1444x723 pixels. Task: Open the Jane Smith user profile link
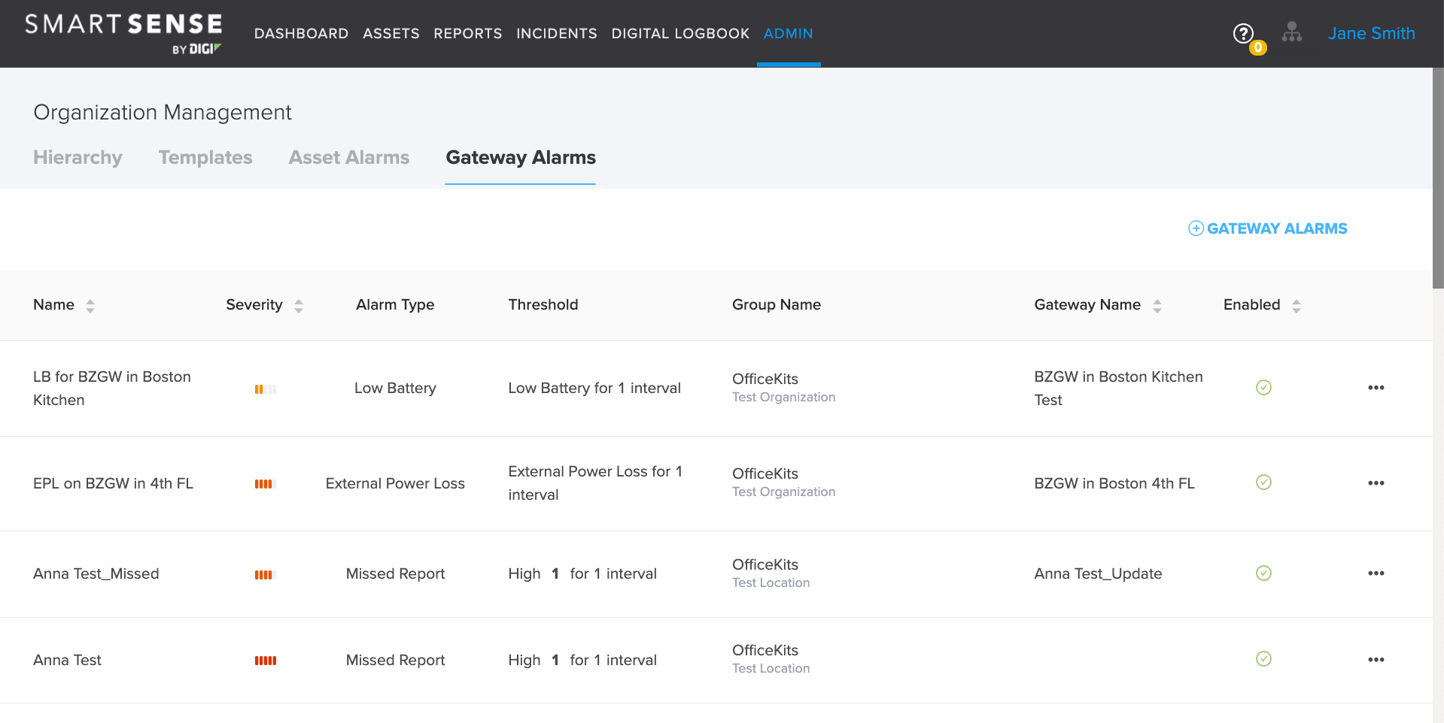coord(1371,34)
